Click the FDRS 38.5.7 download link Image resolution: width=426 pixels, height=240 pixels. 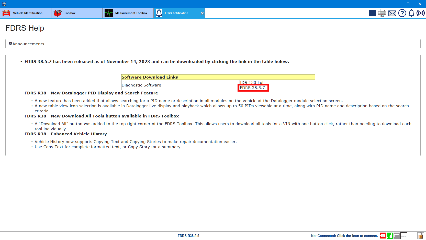pyautogui.click(x=252, y=88)
